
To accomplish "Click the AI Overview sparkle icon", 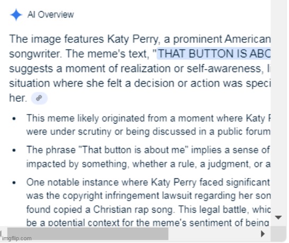I will click(16, 14).
